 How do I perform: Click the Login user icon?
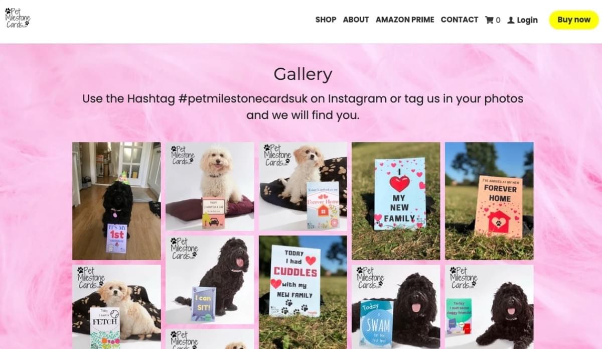coord(511,20)
